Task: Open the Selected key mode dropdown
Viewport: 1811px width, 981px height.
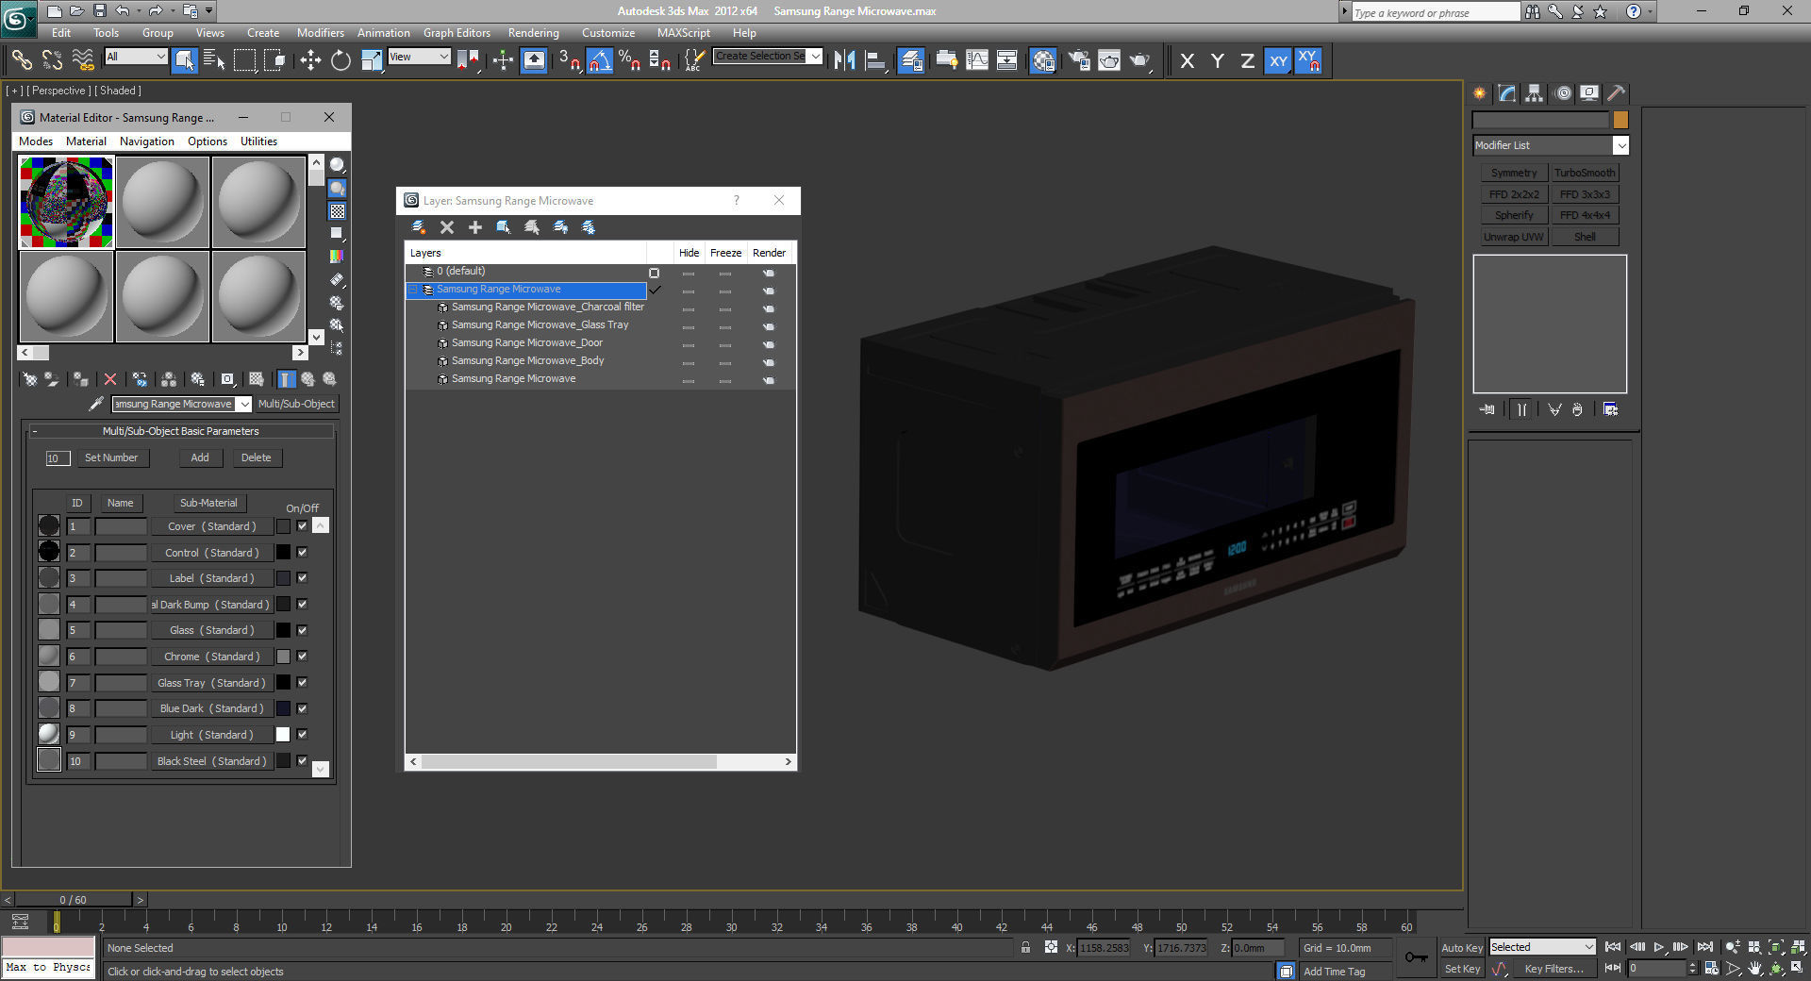Action: pos(1542,947)
